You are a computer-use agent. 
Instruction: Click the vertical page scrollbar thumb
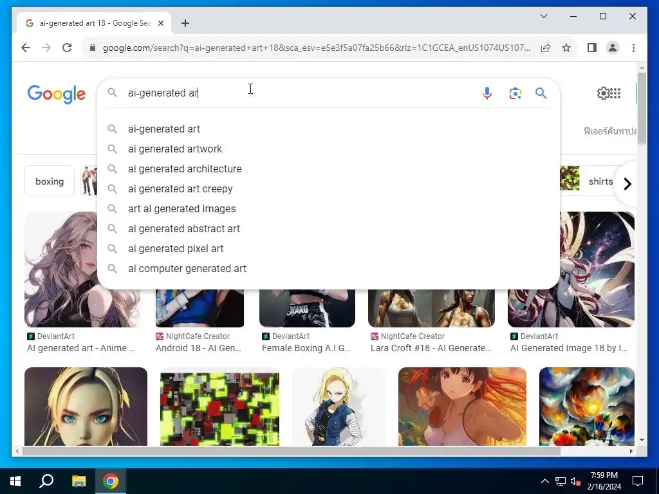642,108
